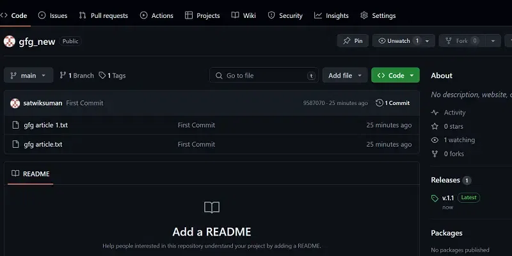The height and width of the screenshot is (256, 512).
Task: View the 1 Tags link
Action: [x=113, y=76]
